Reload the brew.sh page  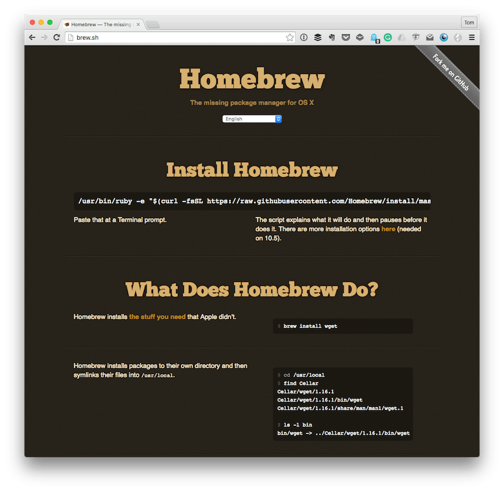[x=56, y=37]
